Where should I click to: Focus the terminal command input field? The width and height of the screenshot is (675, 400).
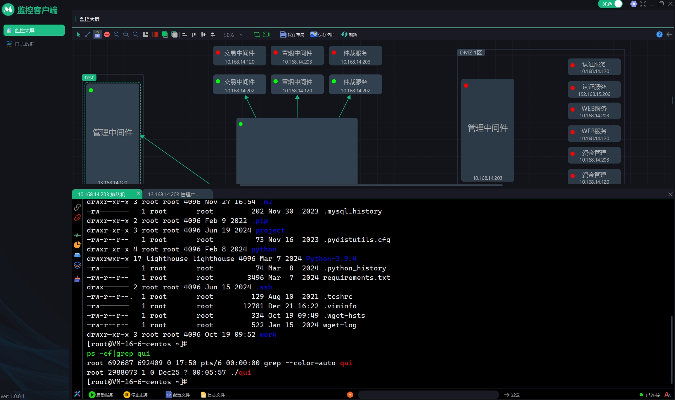[428, 395]
